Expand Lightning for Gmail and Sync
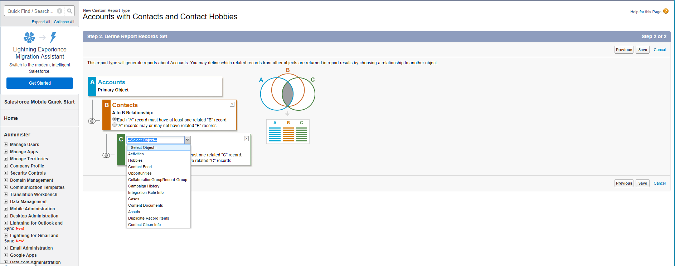The height and width of the screenshot is (266, 675). (x=6, y=236)
